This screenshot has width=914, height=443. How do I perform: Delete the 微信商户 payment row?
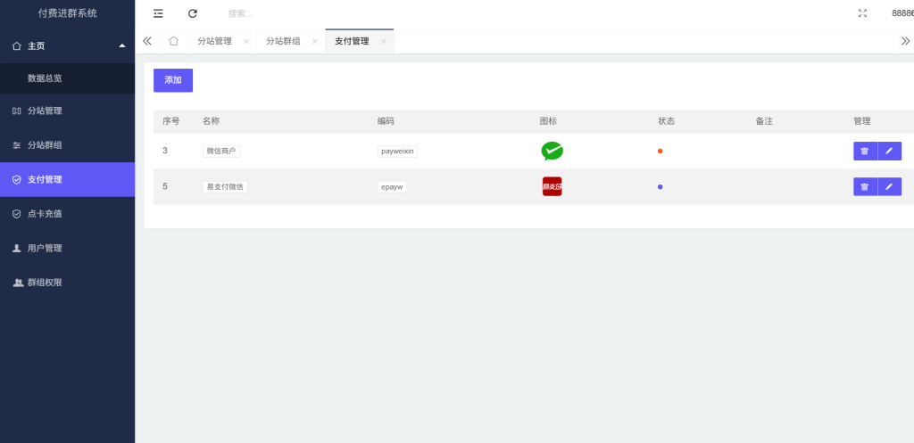tap(865, 152)
